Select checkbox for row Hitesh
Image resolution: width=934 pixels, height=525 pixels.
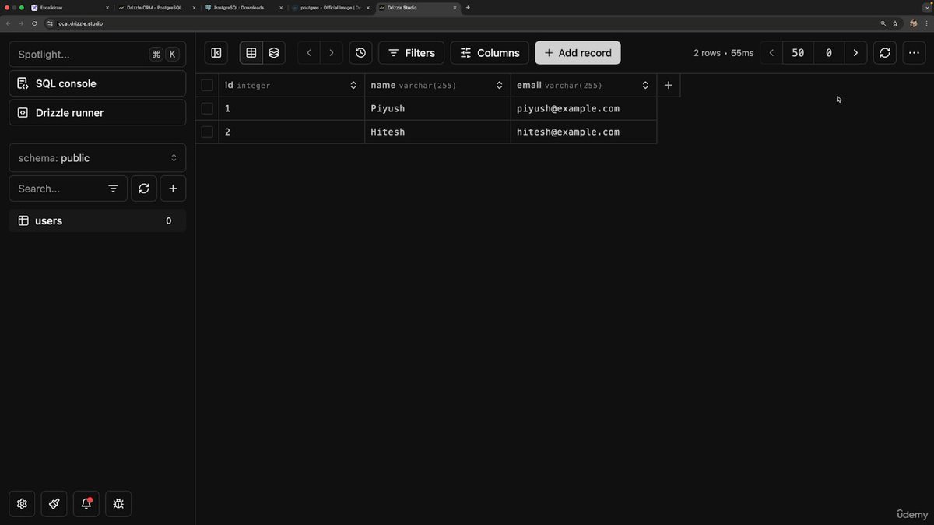point(207,132)
